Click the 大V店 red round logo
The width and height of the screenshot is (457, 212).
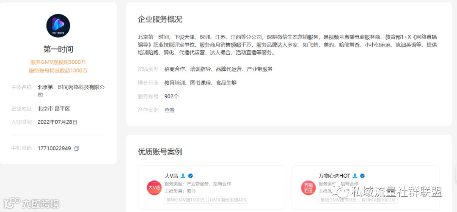[x=154, y=188]
